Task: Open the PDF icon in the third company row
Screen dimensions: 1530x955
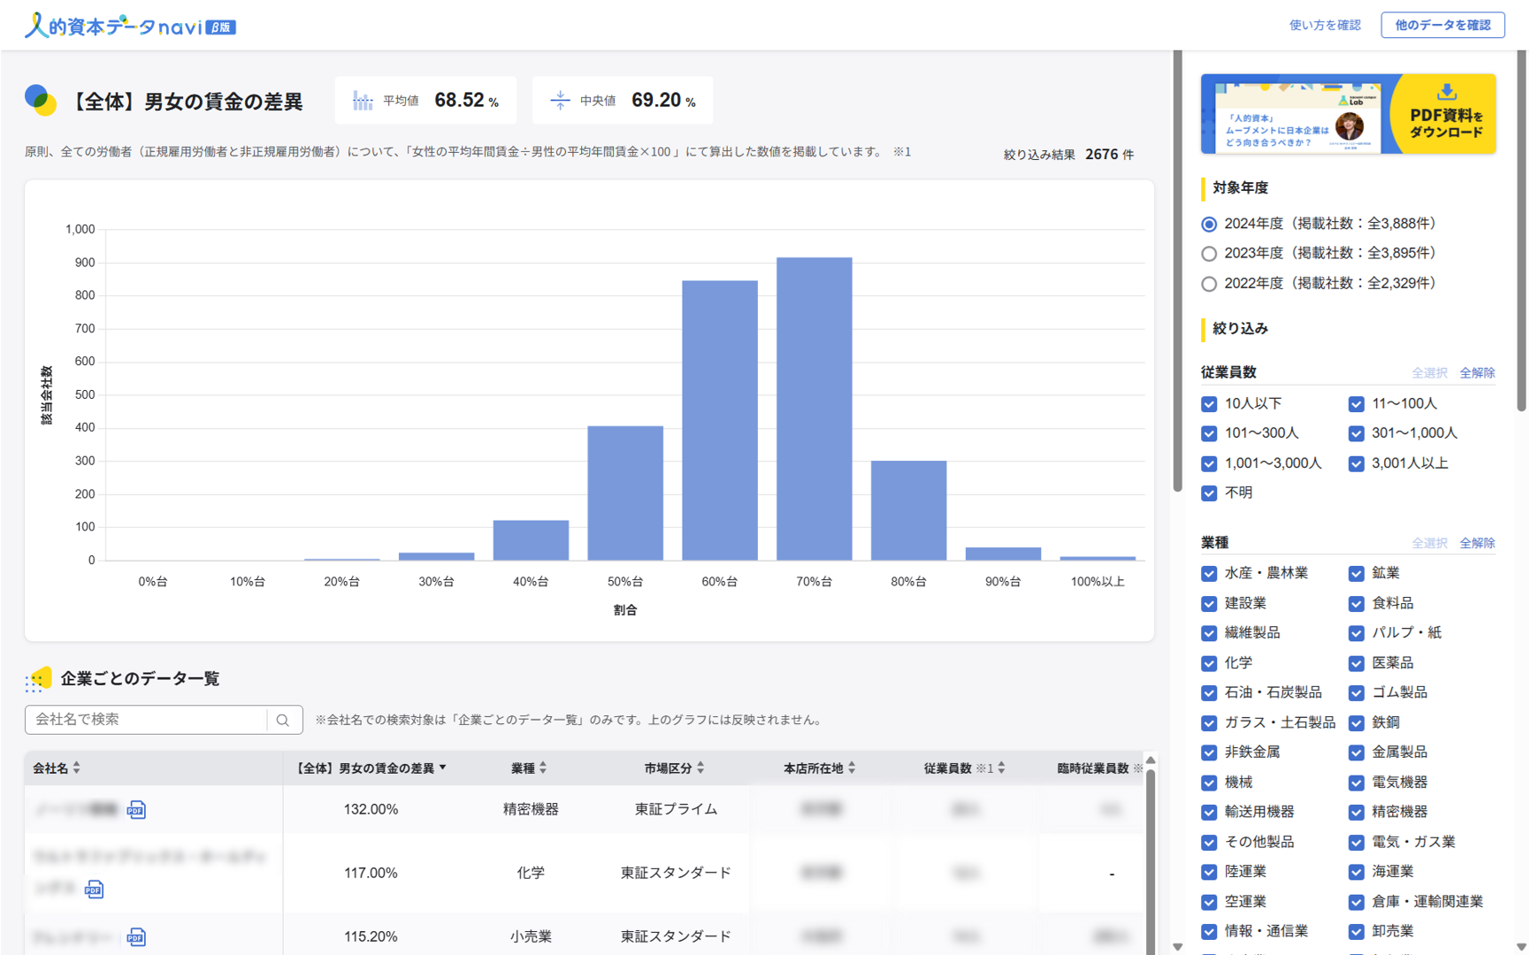Action: click(x=137, y=936)
